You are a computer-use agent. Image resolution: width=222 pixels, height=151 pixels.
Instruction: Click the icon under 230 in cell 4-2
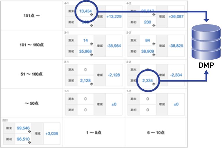[154, 26]
